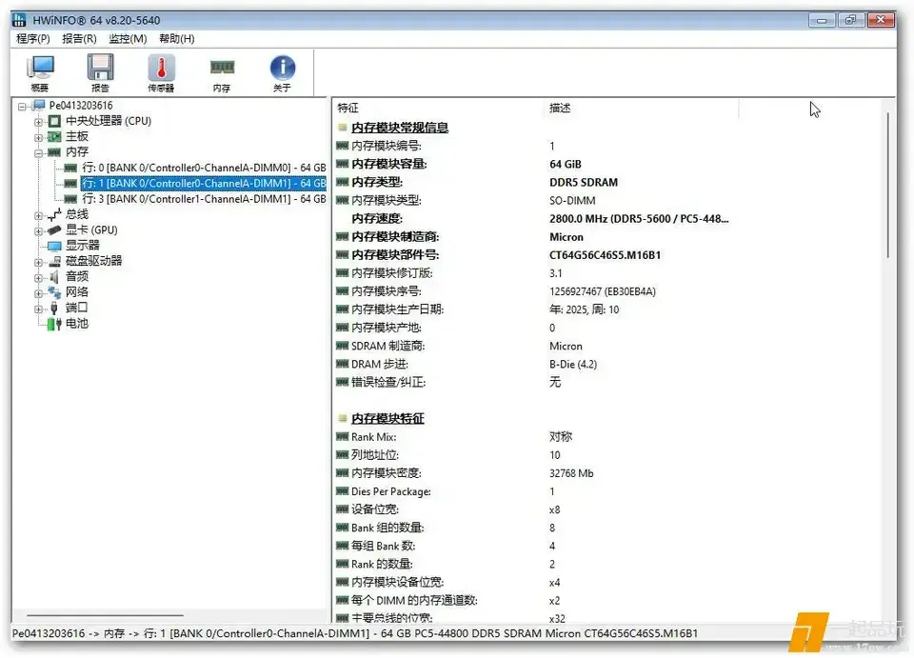Click the 错误检查/纠正 label
This screenshot has height=658, width=914.
tap(388, 383)
